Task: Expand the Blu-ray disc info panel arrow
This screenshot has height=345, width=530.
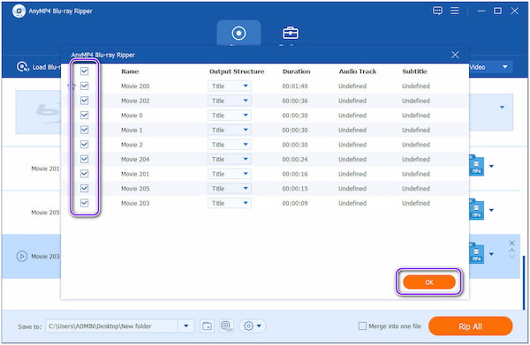Action: pos(503,108)
